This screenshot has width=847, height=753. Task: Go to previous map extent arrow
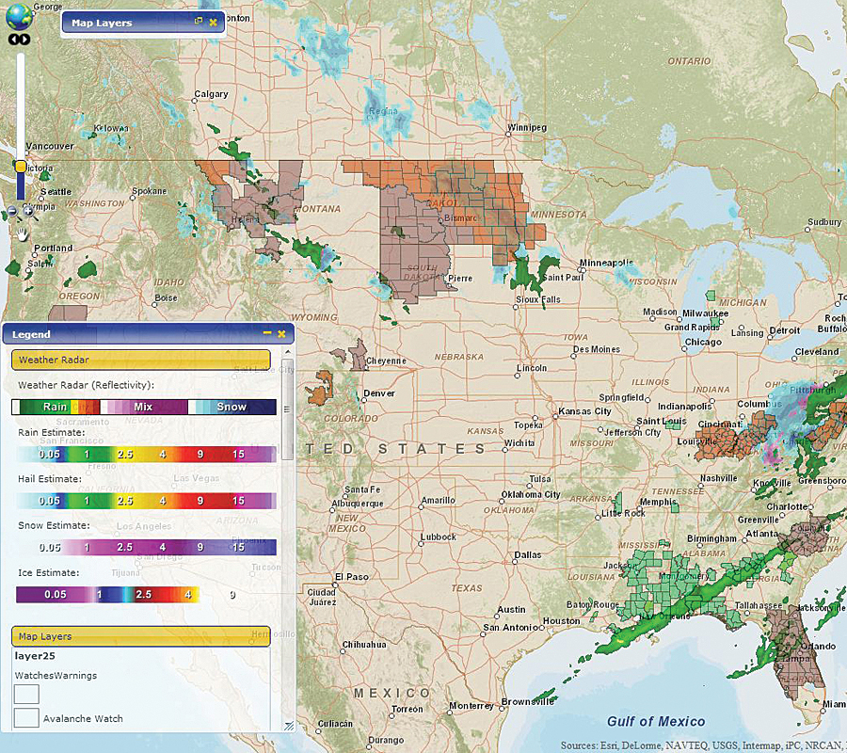tap(14, 40)
